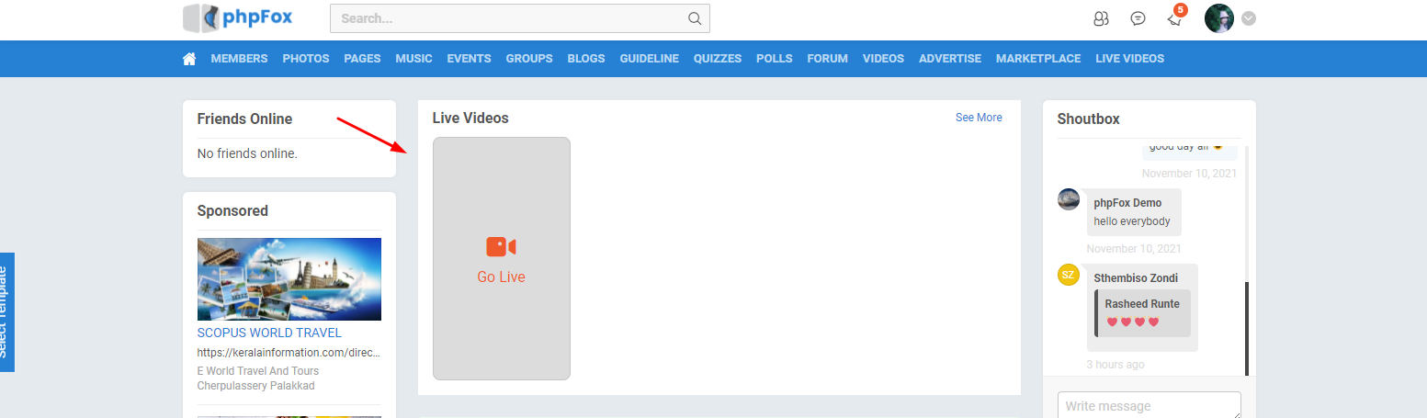
Task: Click the Friends Online heading
Action: tap(244, 119)
